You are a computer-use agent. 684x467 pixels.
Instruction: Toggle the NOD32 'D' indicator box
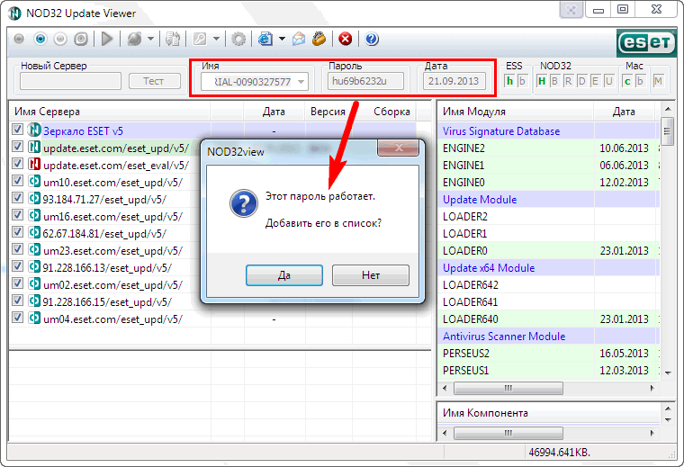coord(582,81)
